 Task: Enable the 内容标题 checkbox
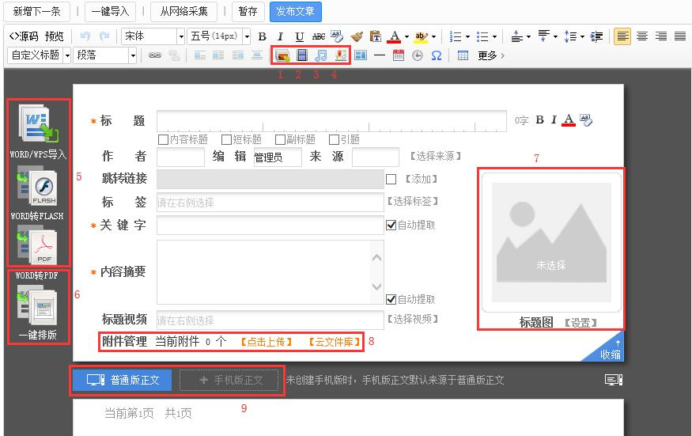(x=164, y=139)
